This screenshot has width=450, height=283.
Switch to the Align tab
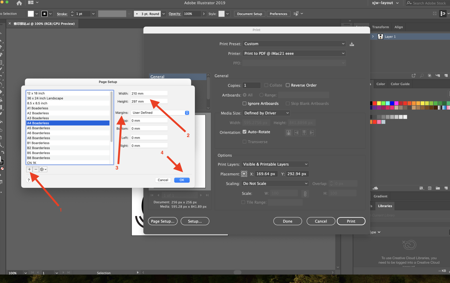pyautogui.click(x=399, y=27)
